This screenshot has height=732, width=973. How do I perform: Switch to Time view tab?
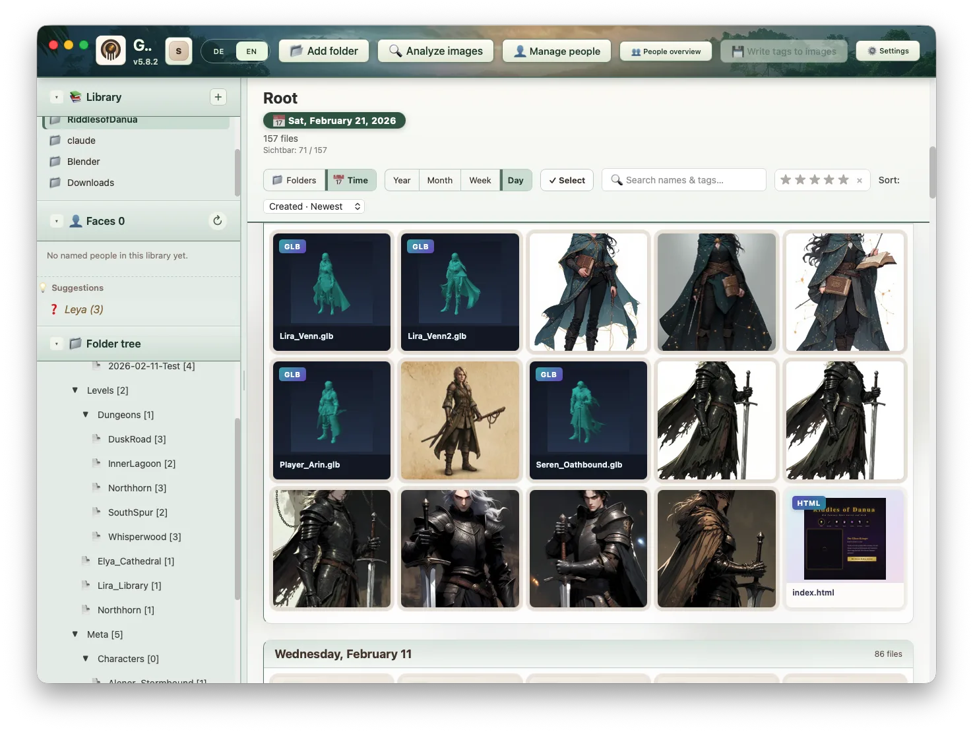coord(351,180)
